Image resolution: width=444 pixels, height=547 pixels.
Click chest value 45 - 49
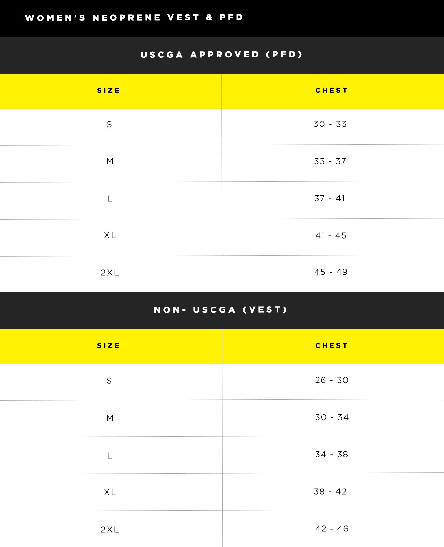(331, 272)
